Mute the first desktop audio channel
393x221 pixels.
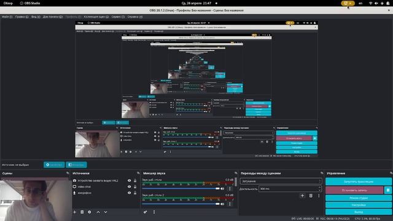(222, 188)
